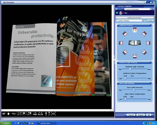The width and height of the screenshot is (157, 125).
Task: Select the two-page spread view icon
Action: pos(29,114)
